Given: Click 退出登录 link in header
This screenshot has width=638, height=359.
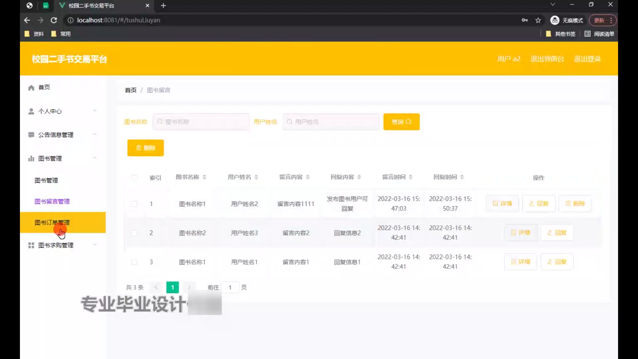Looking at the screenshot, I should click(x=587, y=59).
